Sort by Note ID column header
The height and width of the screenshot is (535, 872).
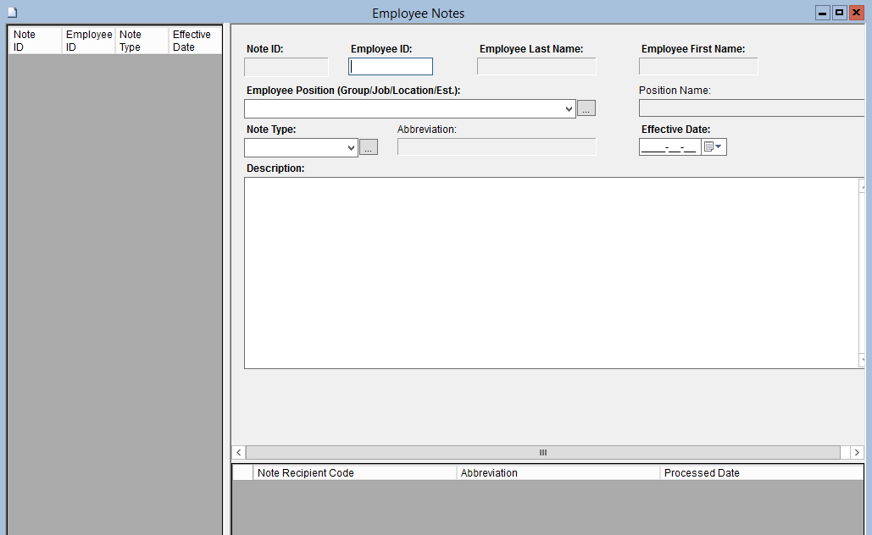(34, 41)
